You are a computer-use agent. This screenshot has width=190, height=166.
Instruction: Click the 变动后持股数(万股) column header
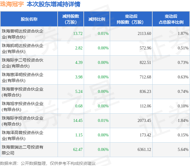(x=131, y=19)
